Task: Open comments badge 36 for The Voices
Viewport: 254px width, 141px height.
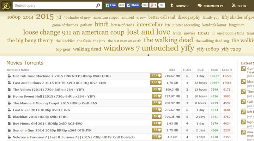Action: [x=157, y=90]
